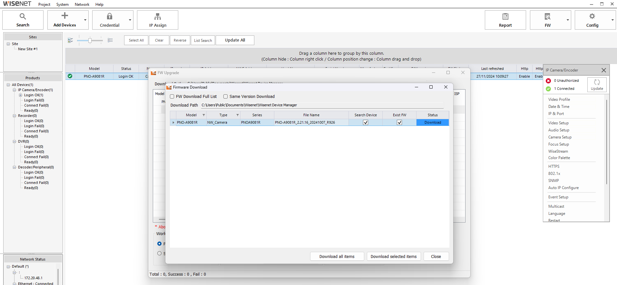Collapse the All Devices(1) tree node
Viewport: 617px width, 285px height.
(8, 85)
